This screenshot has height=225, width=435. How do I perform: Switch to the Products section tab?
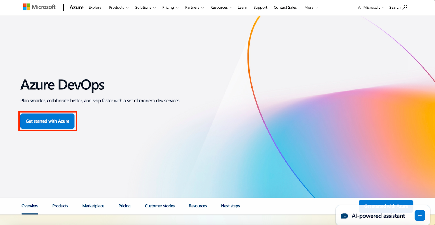coord(60,206)
